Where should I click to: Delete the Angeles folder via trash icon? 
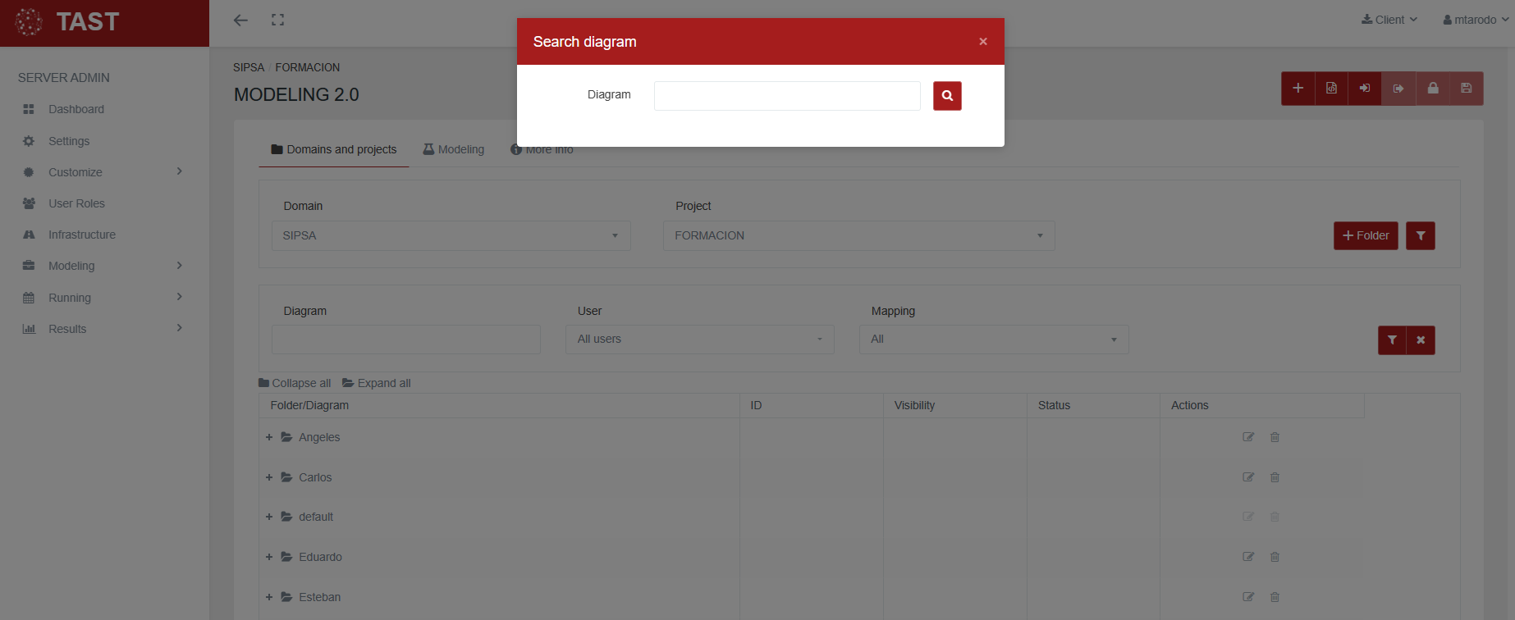pos(1275,437)
